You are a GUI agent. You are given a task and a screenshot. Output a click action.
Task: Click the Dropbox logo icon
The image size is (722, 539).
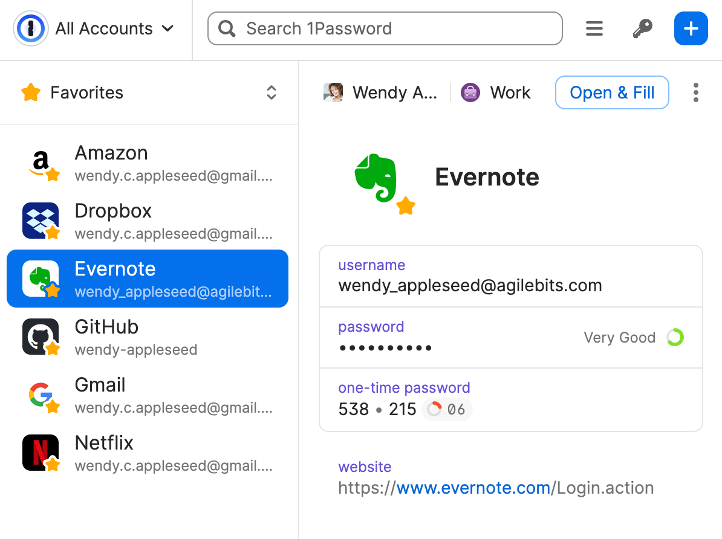(41, 221)
